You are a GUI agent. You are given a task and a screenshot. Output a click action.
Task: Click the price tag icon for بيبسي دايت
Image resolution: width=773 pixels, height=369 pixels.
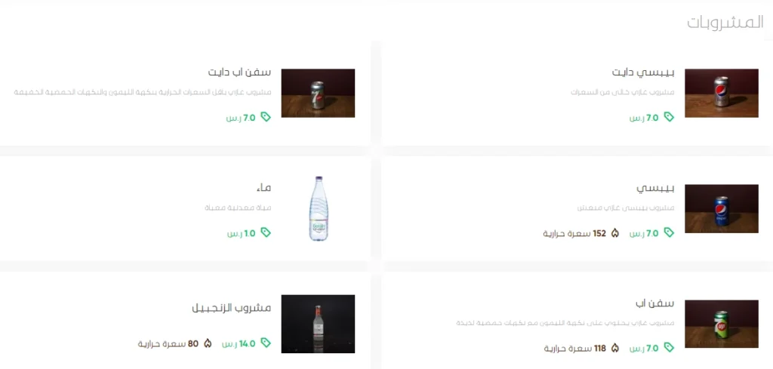(669, 117)
